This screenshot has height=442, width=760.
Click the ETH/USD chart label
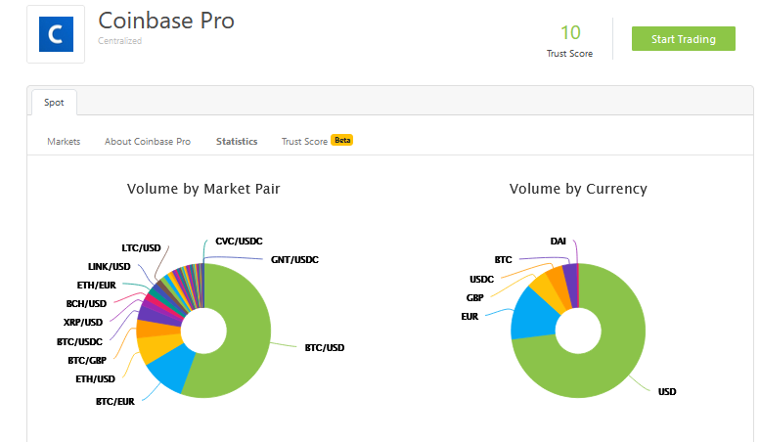[95, 378]
